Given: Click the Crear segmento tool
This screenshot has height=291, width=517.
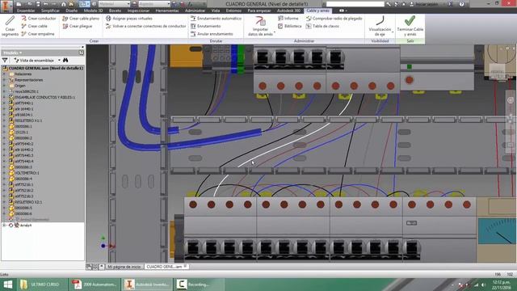Looking at the screenshot, I should (x=10, y=26).
